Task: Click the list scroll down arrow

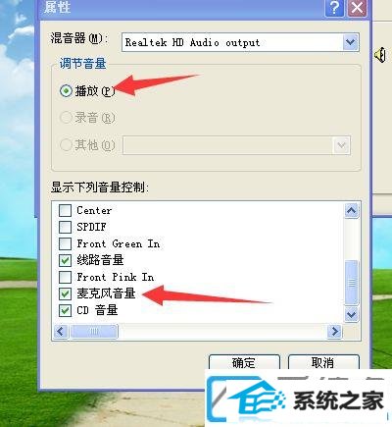Action: click(352, 315)
